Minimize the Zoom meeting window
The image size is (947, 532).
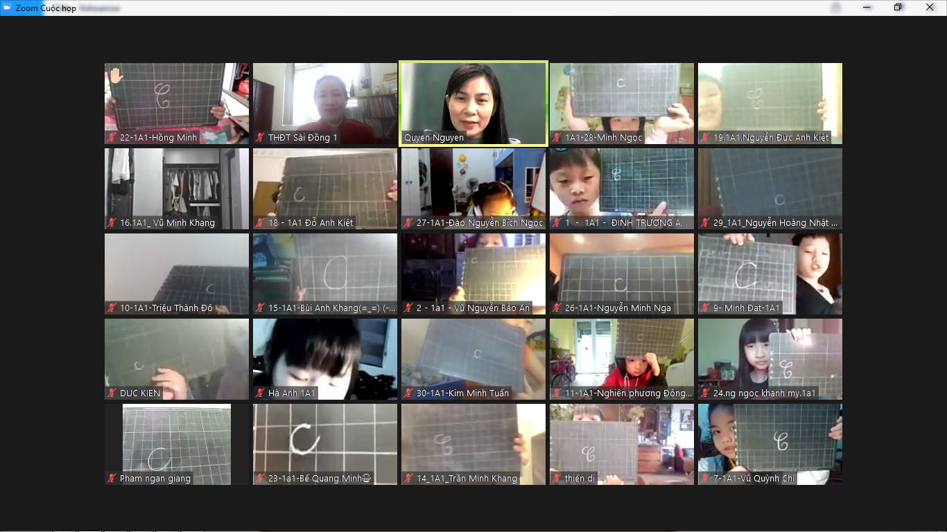click(867, 8)
